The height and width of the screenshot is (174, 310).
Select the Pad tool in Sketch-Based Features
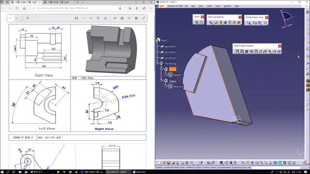pyautogui.click(x=237, y=52)
